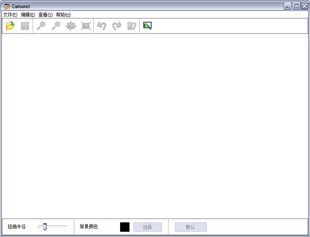The width and height of the screenshot is (310, 237).
Task: Click the 默认 button
Action: (x=191, y=227)
